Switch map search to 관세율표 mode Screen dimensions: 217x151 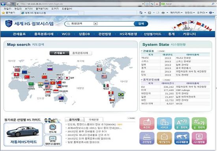tap(60, 53)
